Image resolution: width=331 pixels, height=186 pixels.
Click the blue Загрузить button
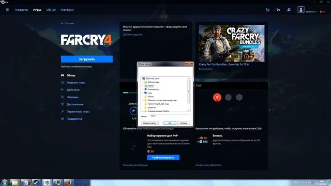[87, 59]
